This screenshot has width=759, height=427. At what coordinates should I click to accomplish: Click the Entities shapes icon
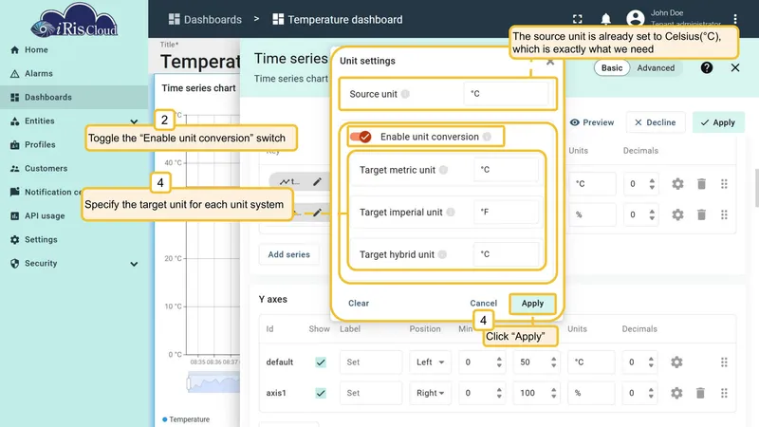coord(14,121)
